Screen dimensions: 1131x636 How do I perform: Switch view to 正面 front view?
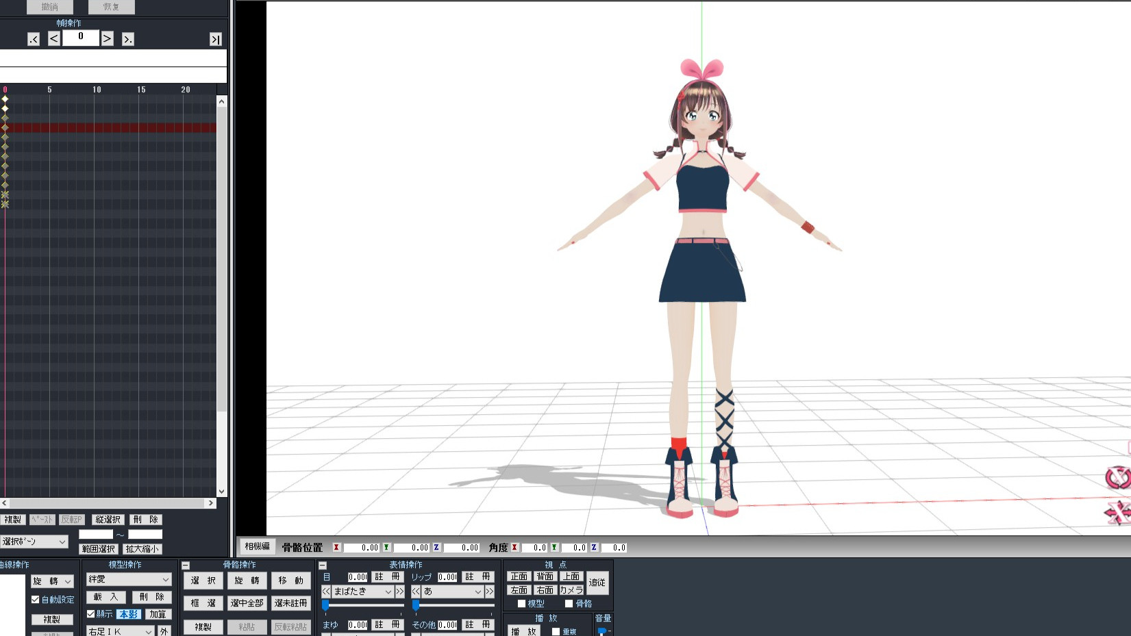[519, 576]
